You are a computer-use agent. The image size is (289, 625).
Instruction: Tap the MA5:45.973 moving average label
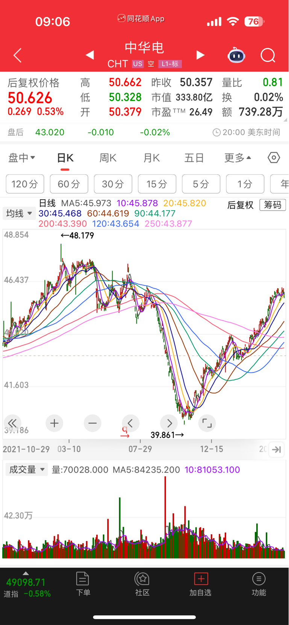(86, 203)
